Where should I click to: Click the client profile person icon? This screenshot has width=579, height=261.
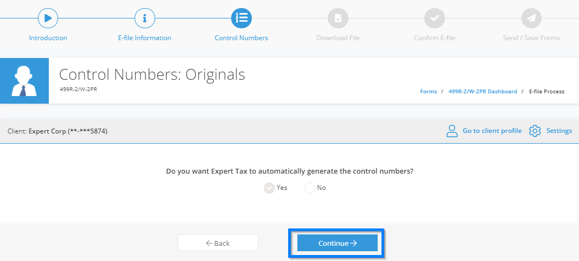tap(452, 131)
